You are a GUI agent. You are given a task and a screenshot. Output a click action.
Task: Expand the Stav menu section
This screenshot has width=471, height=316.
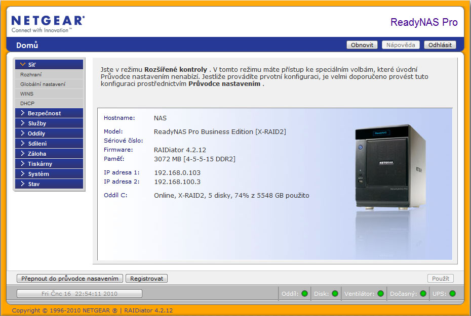[49, 184]
